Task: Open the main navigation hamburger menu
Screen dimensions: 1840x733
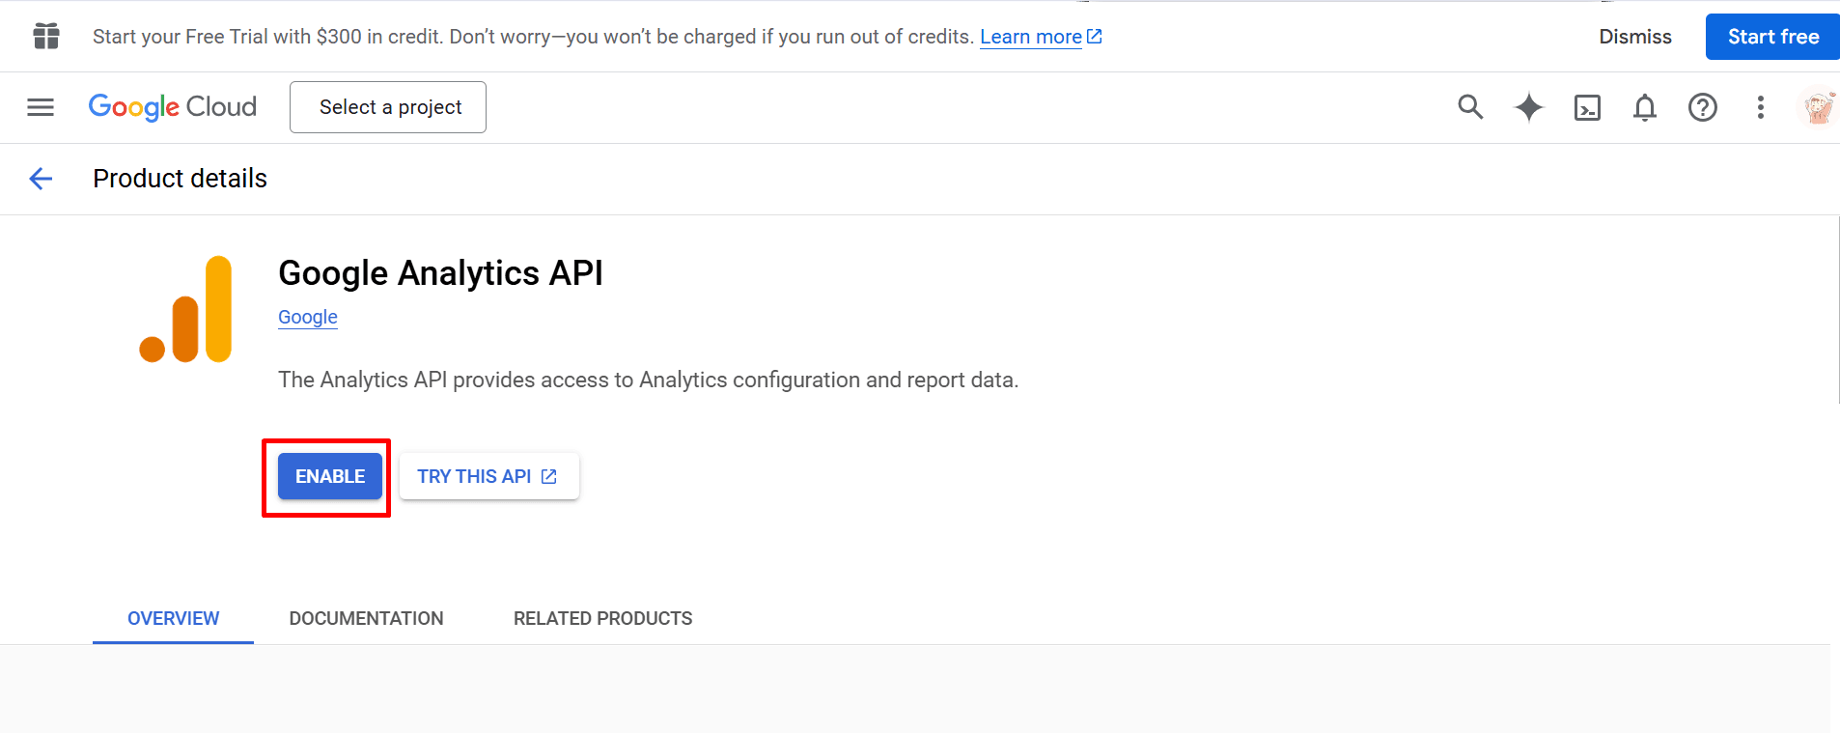Action: pyautogui.click(x=41, y=107)
